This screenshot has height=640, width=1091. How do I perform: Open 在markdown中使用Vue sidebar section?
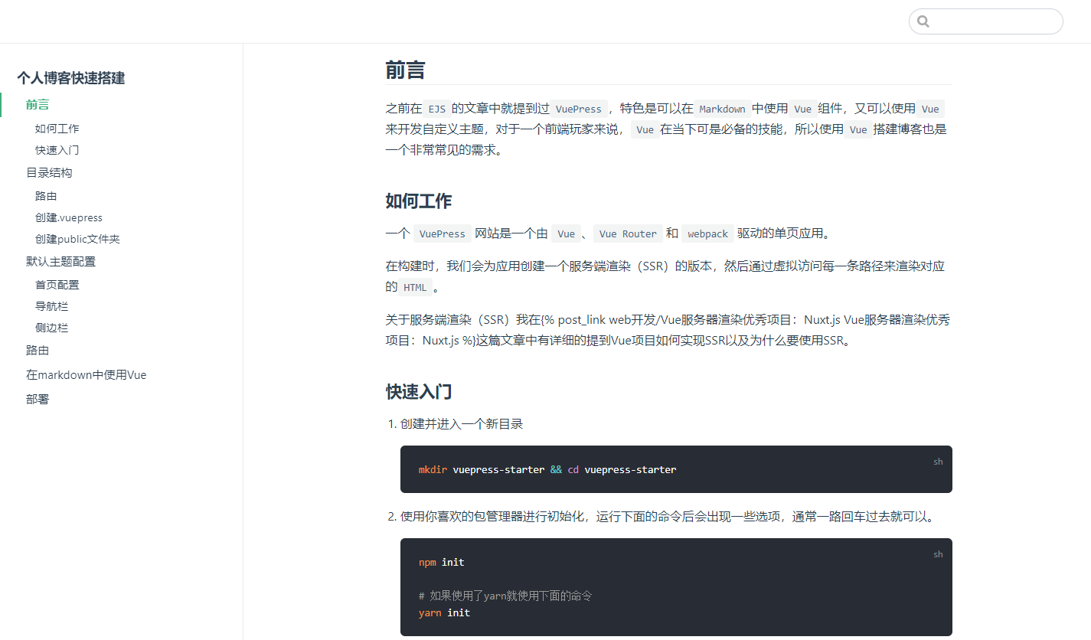[86, 375]
